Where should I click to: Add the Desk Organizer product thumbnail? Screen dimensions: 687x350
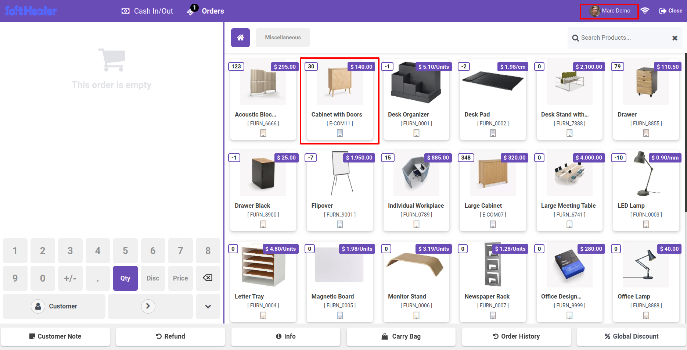(416, 83)
